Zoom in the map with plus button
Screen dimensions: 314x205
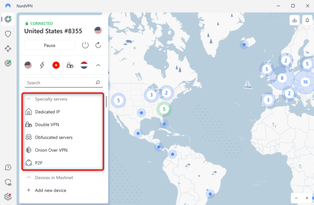(x=307, y=198)
